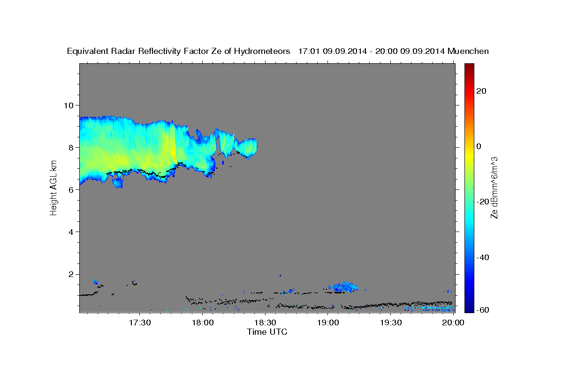The image size is (563, 375).
Task: Click the dark blue bottom of the colorbar
Action: pyautogui.click(x=469, y=307)
